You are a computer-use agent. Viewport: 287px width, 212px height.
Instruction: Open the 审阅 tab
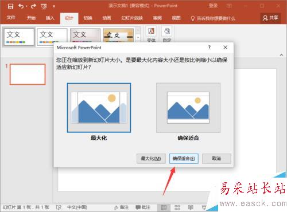pos(157,18)
